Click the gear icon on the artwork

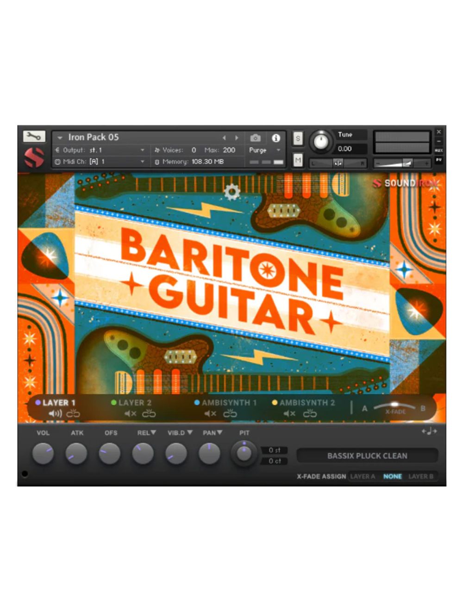tap(231, 193)
